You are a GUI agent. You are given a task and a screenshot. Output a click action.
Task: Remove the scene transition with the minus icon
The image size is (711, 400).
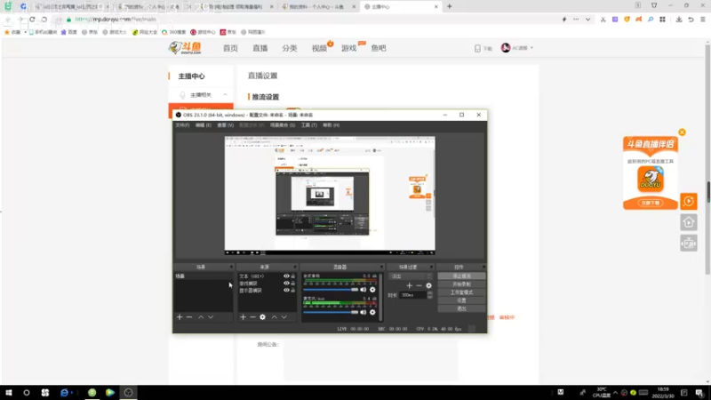coord(419,285)
